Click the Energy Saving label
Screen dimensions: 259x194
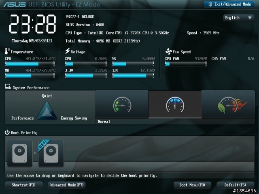pyautogui.click(x=74, y=118)
